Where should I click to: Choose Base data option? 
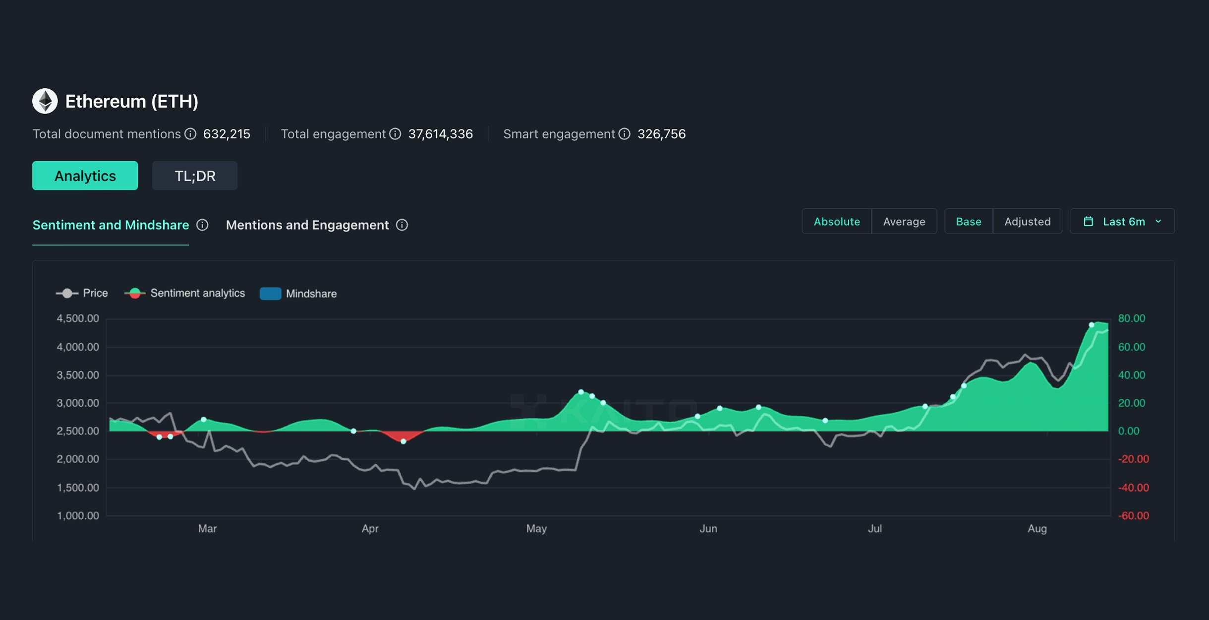[969, 222]
